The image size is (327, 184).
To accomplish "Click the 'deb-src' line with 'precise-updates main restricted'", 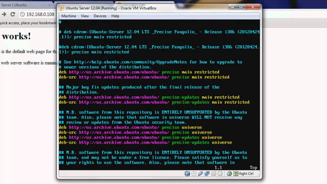I will [x=154, y=102].
